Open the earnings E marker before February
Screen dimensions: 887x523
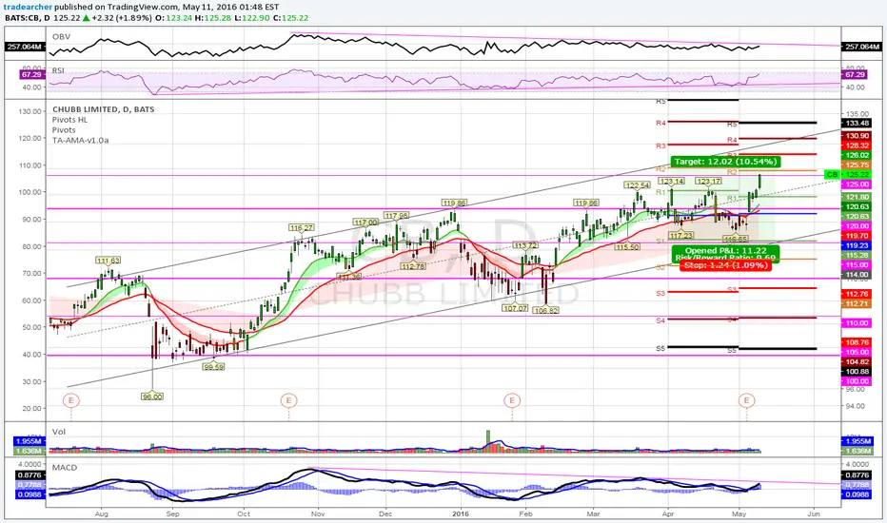tap(512, 401)
